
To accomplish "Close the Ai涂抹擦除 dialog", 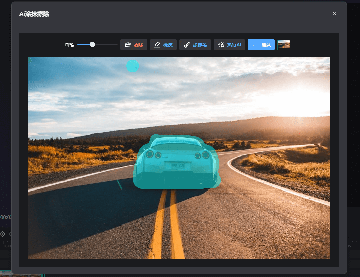I will click(334, 14).
